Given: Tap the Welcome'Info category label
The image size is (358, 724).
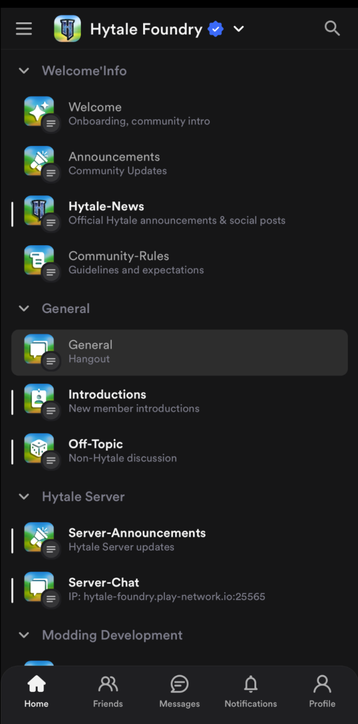Looking at the screenshot, I should pos(84,71).
